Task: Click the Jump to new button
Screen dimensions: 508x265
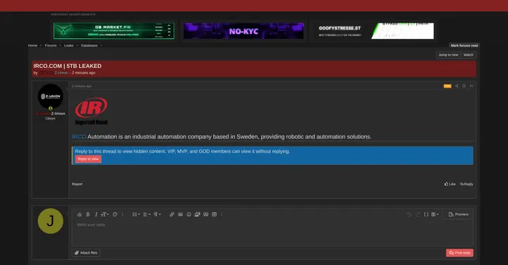Action: click(449, 55)
